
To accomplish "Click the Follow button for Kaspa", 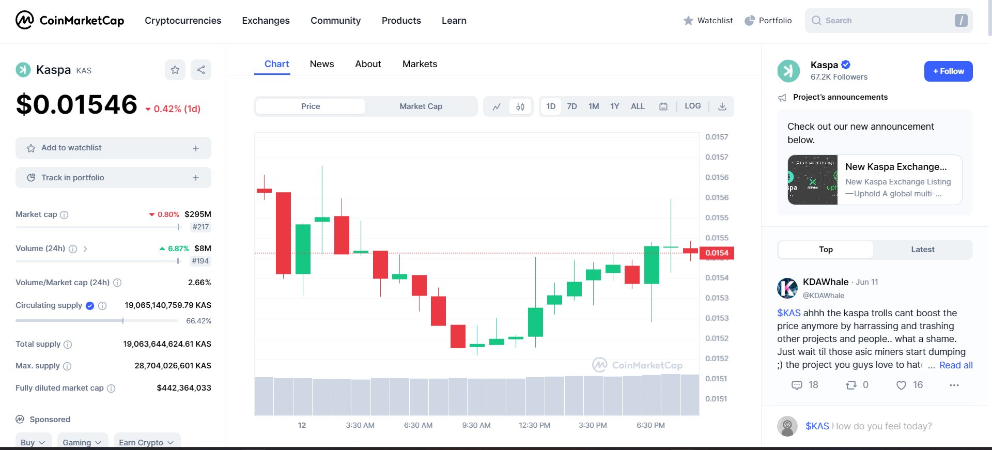I will pos(948,71).
